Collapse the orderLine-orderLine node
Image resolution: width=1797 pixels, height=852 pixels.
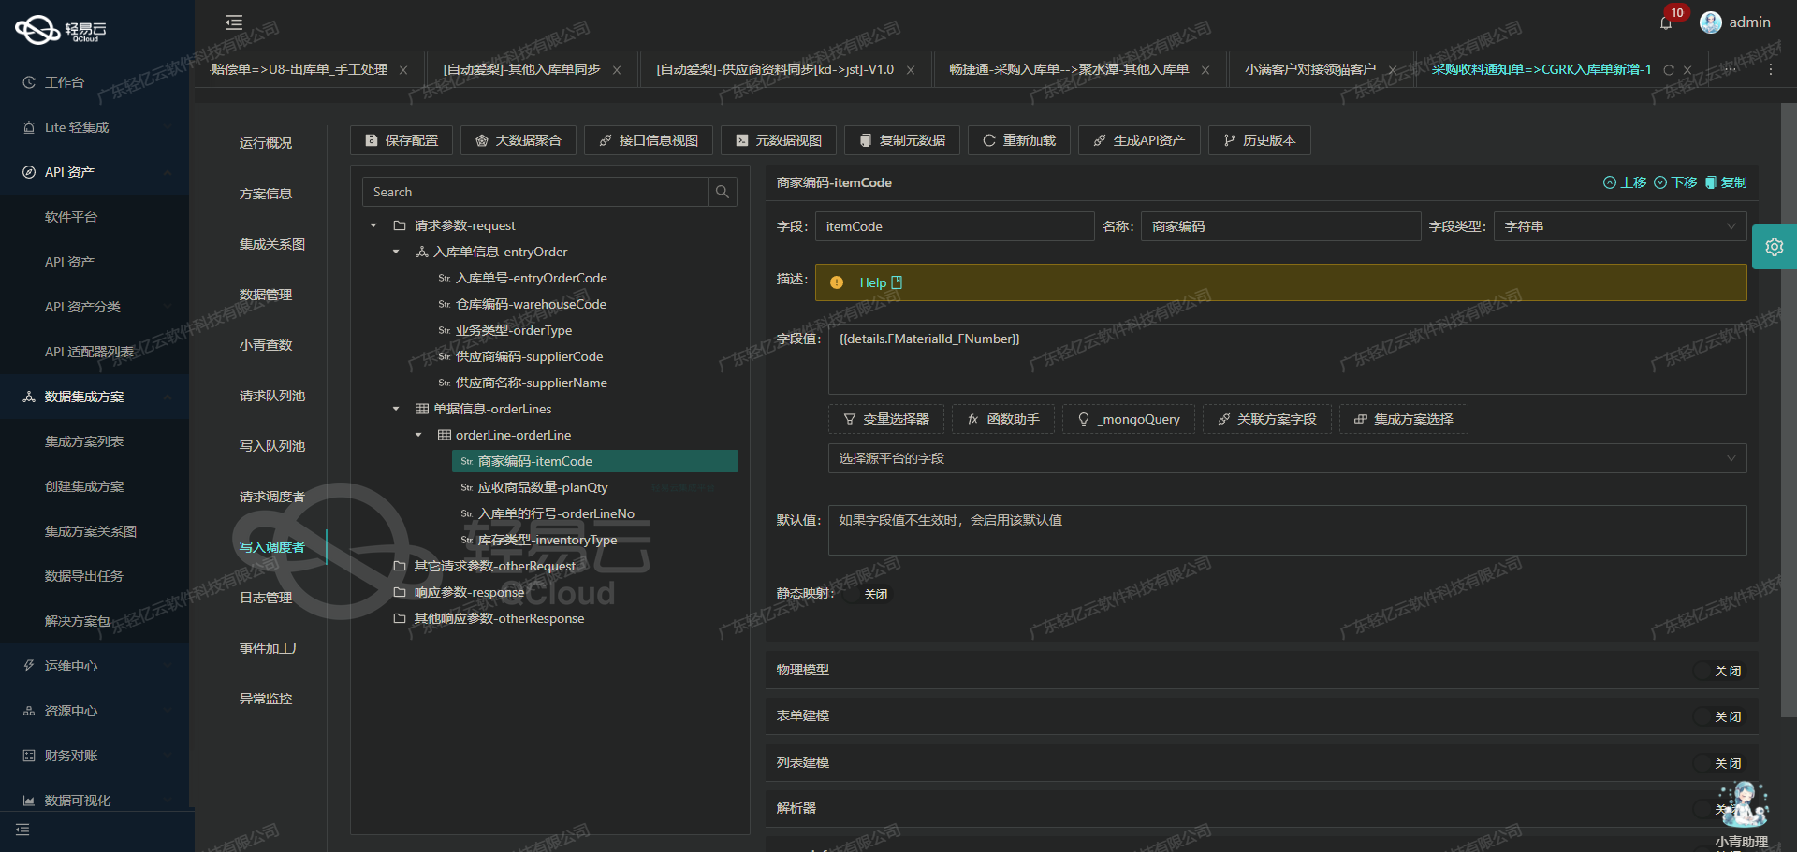(x=418, y=435)
